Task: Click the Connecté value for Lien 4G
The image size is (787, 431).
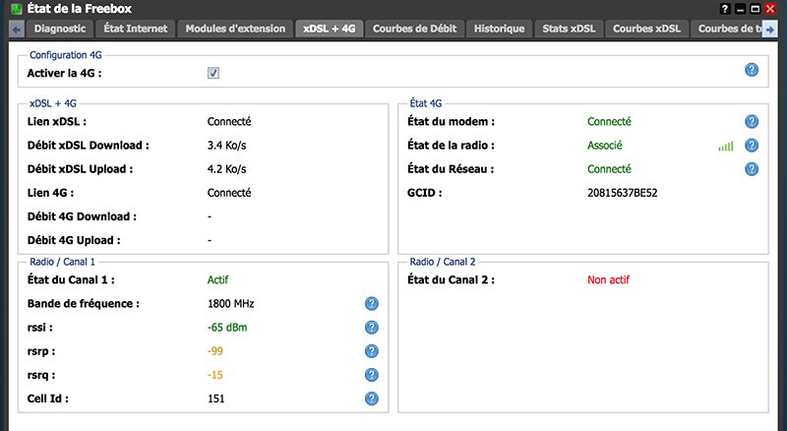Action: tap(229, 193)
